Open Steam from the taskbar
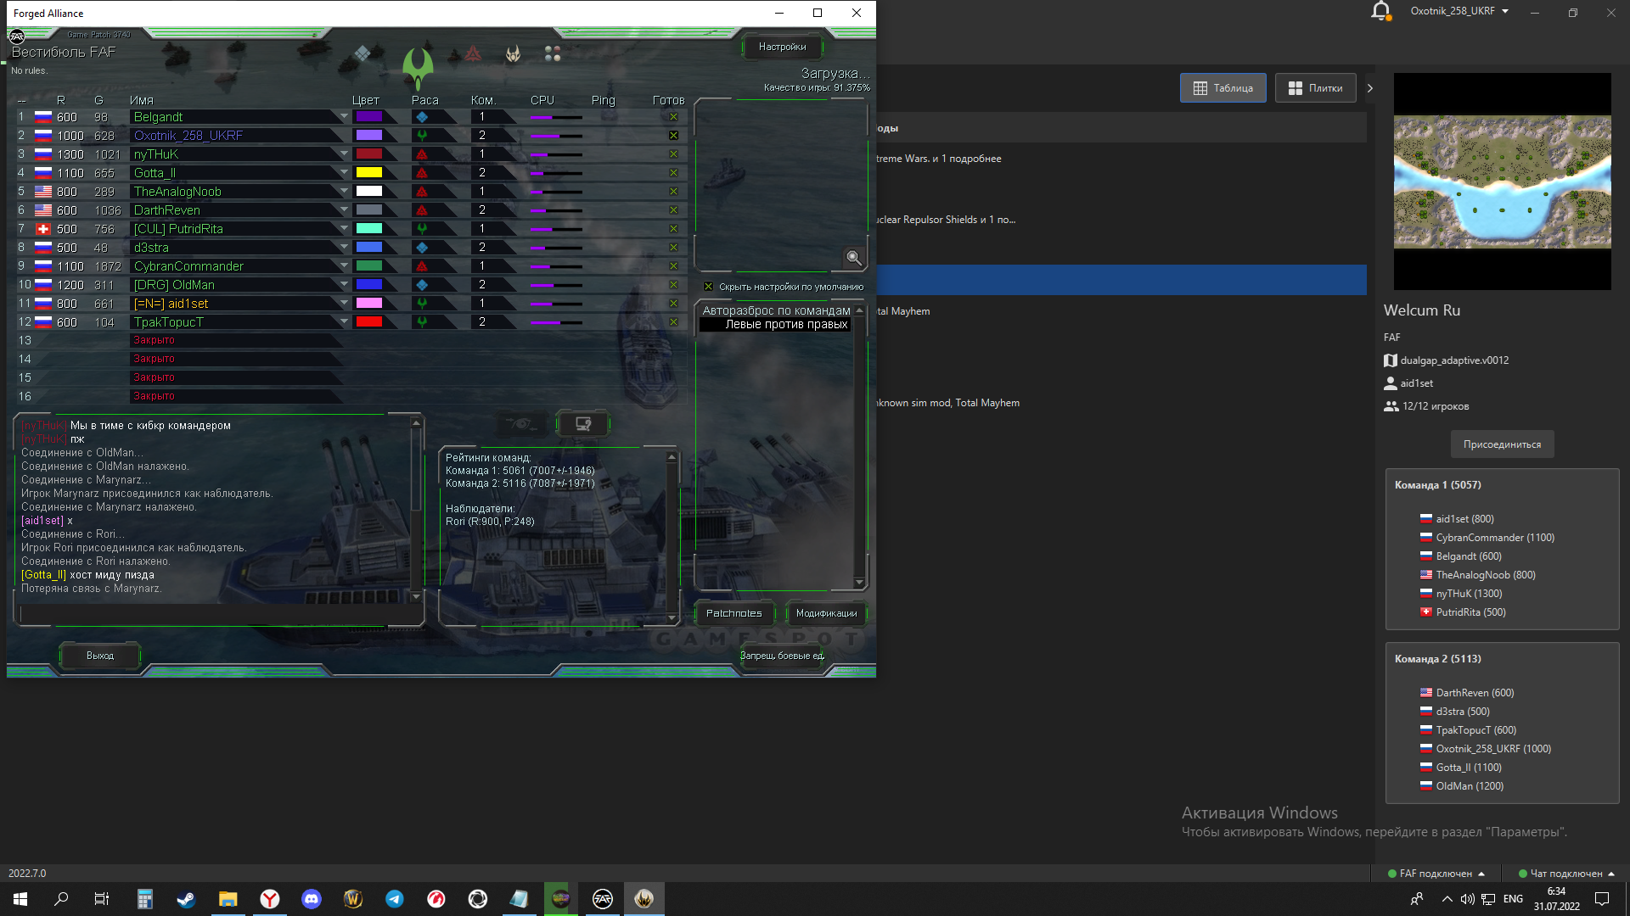 (x=186, y=899)
